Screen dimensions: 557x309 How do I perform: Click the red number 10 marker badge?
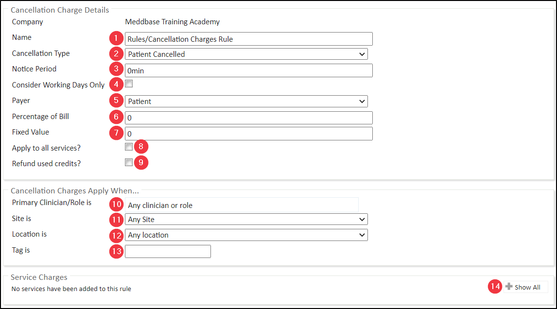coord(116,205)
